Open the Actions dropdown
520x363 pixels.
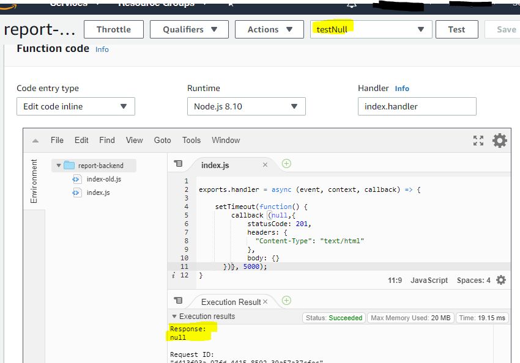[269, 29]
